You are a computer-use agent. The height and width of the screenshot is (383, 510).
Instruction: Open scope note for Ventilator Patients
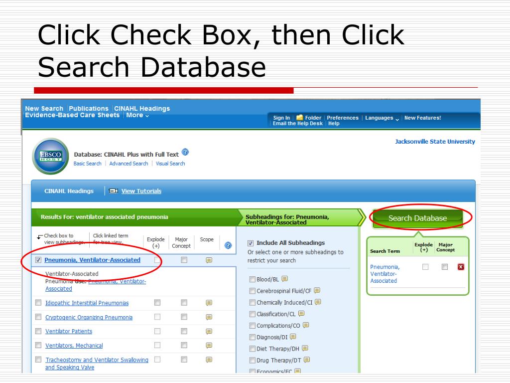point(209,332)
